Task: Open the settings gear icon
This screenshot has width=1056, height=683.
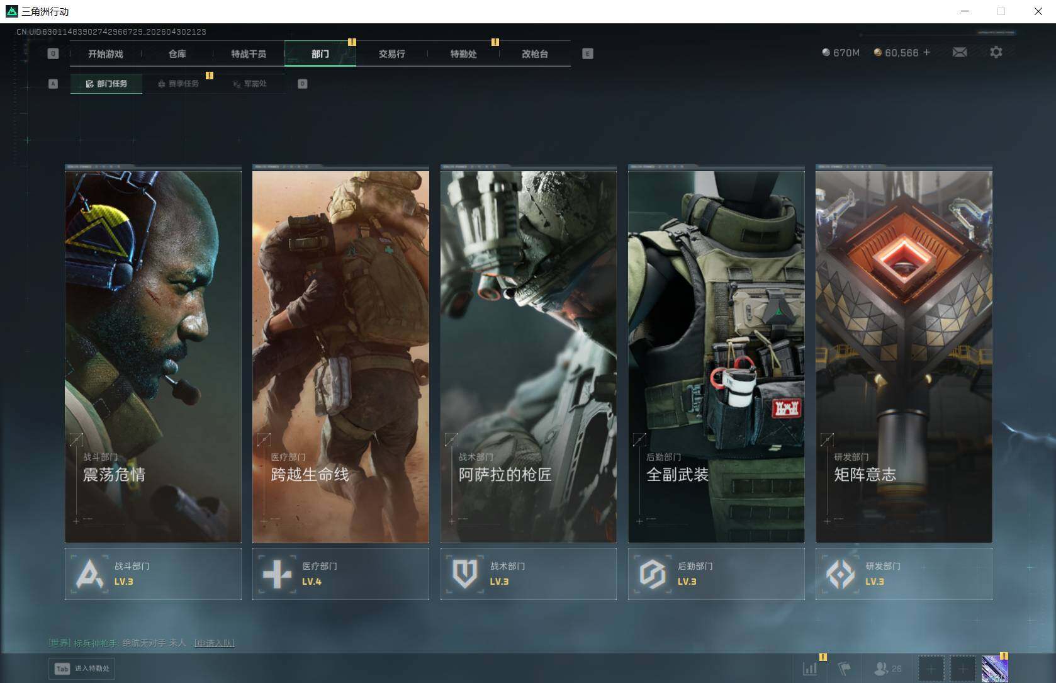Action: pos(996,52)
